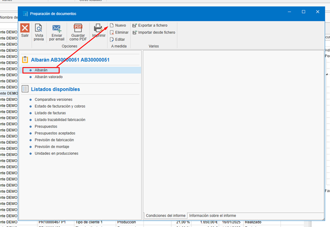Image resolution: width=330 pixels, height=227 pixels.
Task: Click the PR10000467 P1 cell
Action: [x=52, y=222]
